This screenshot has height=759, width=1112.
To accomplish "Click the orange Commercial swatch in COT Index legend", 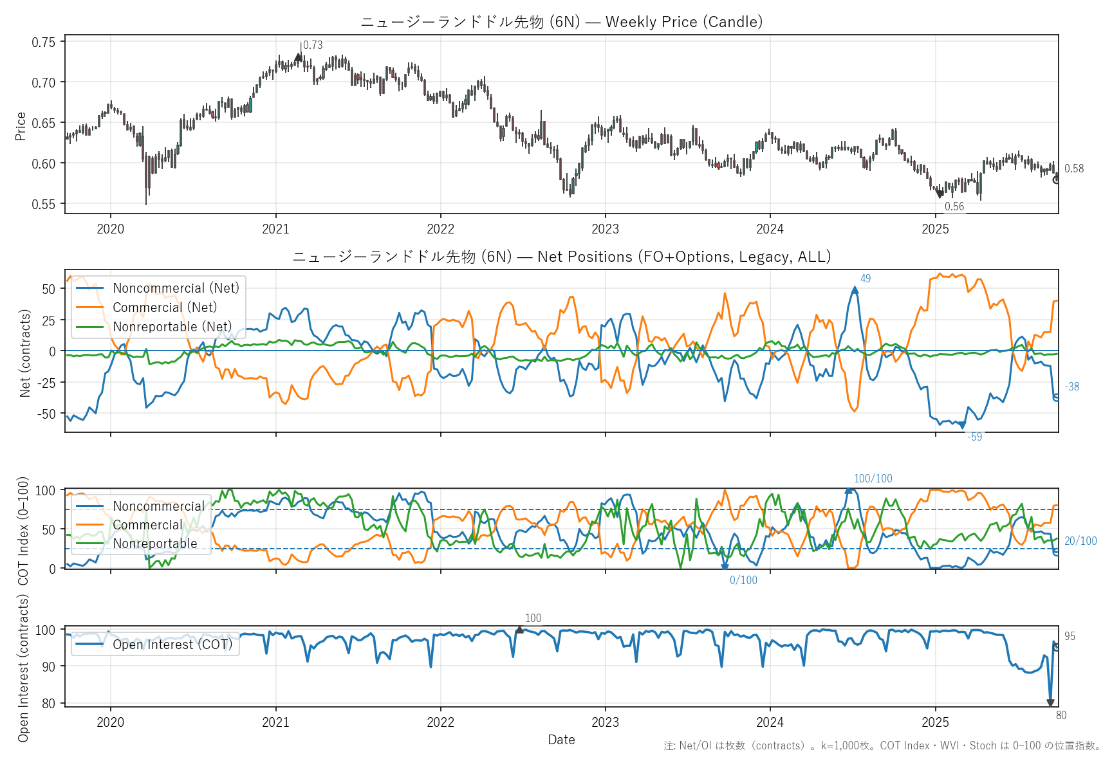I will (x=89, y=525).
